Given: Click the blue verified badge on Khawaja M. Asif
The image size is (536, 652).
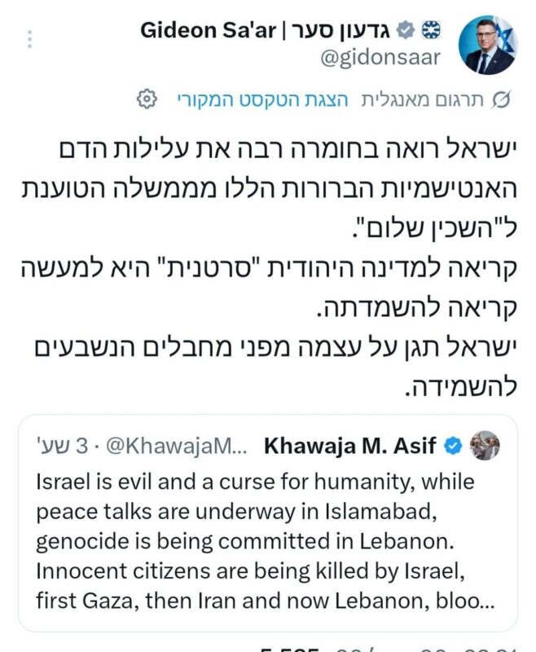Looking at the screenshot, I should tap(454, 447).
